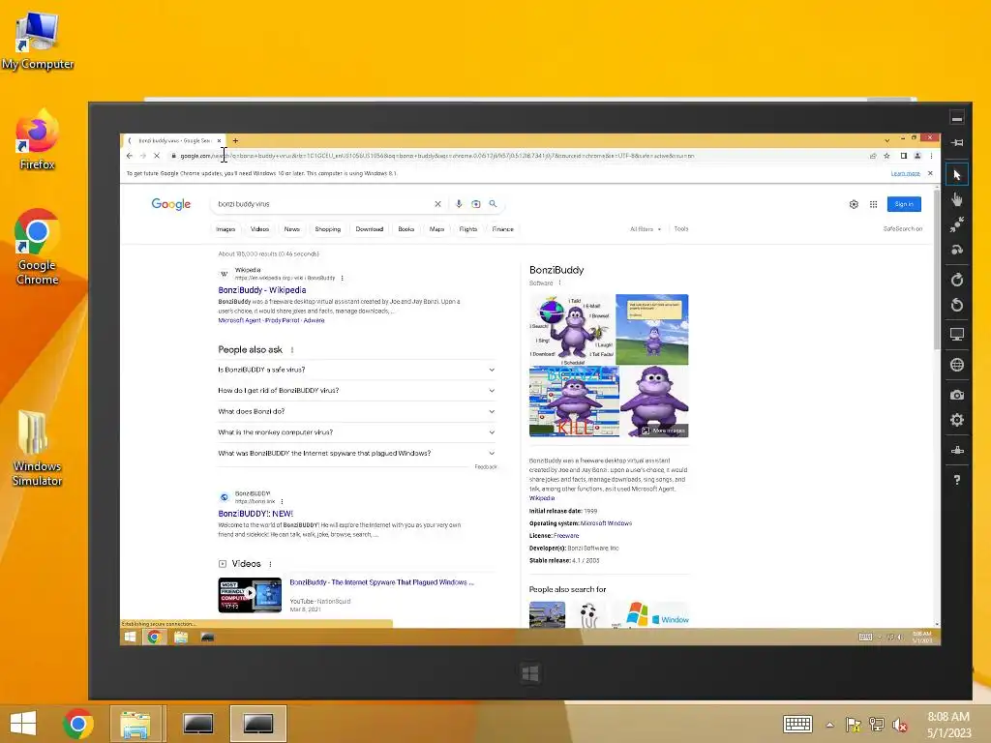This screenshot has width=991, height=743.
Task: Open the 'BonziBuddy - Wikipedia' result
Action: [x=261, y=290]
